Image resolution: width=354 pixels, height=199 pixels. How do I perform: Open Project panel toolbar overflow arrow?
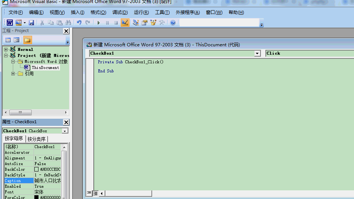point(68,42)
